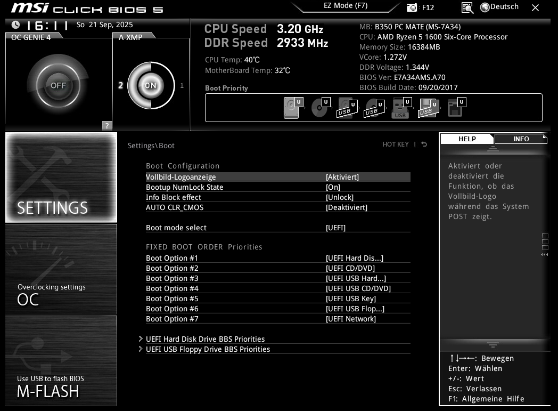
Task: Open the SETTINGS section
Action: tap(61, 178)
